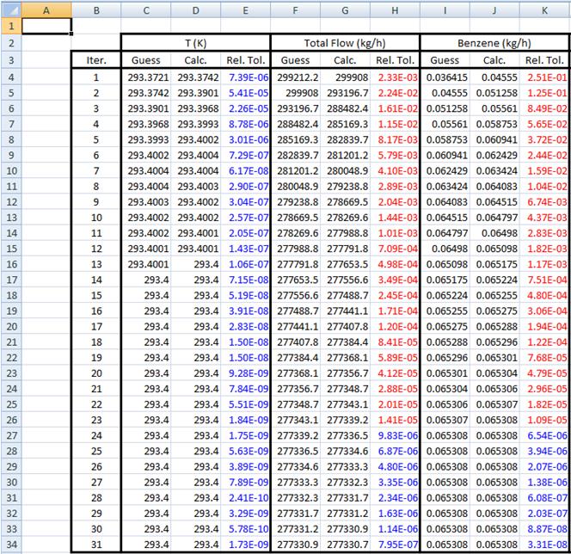Screen dimensions: 571x554
Task: Select the 'Total Flow (kg/h)' header cell
Action: pos(345,43)
